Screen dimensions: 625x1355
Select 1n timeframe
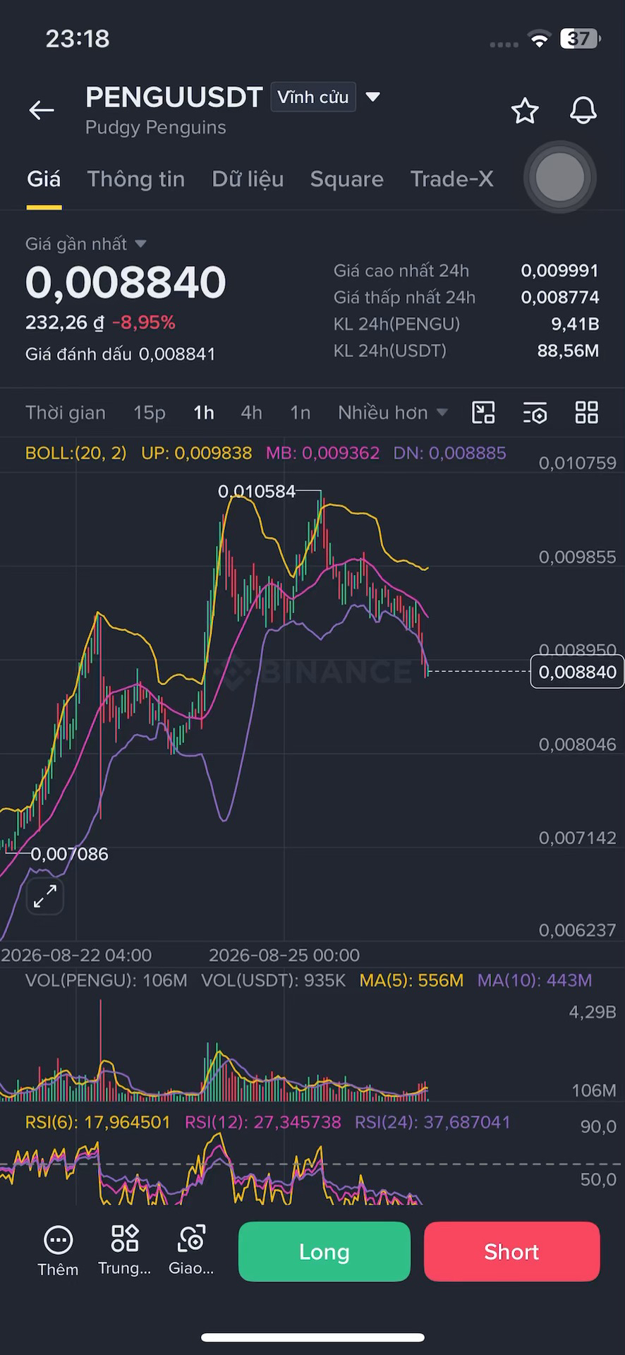(x=301, y=413)
